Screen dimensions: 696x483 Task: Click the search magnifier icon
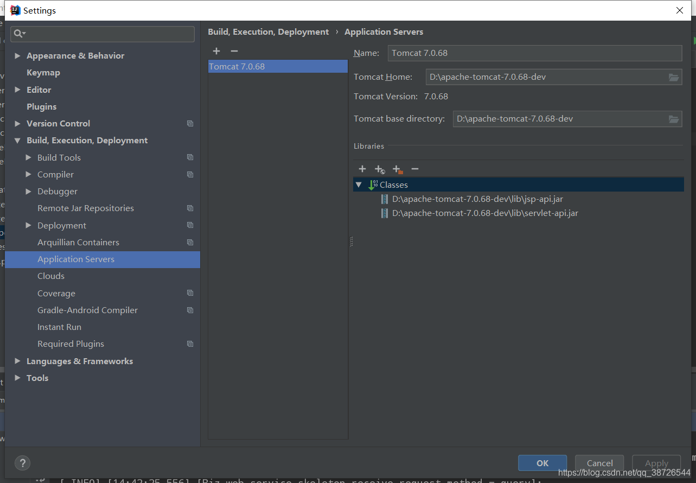(20, 34)
